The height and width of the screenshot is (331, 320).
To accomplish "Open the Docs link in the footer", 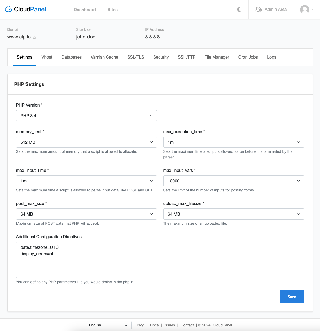I will (x=154, y=325).
